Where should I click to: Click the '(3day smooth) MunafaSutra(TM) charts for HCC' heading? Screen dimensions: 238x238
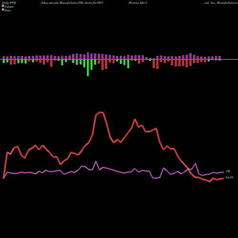[x=72, y=3]
